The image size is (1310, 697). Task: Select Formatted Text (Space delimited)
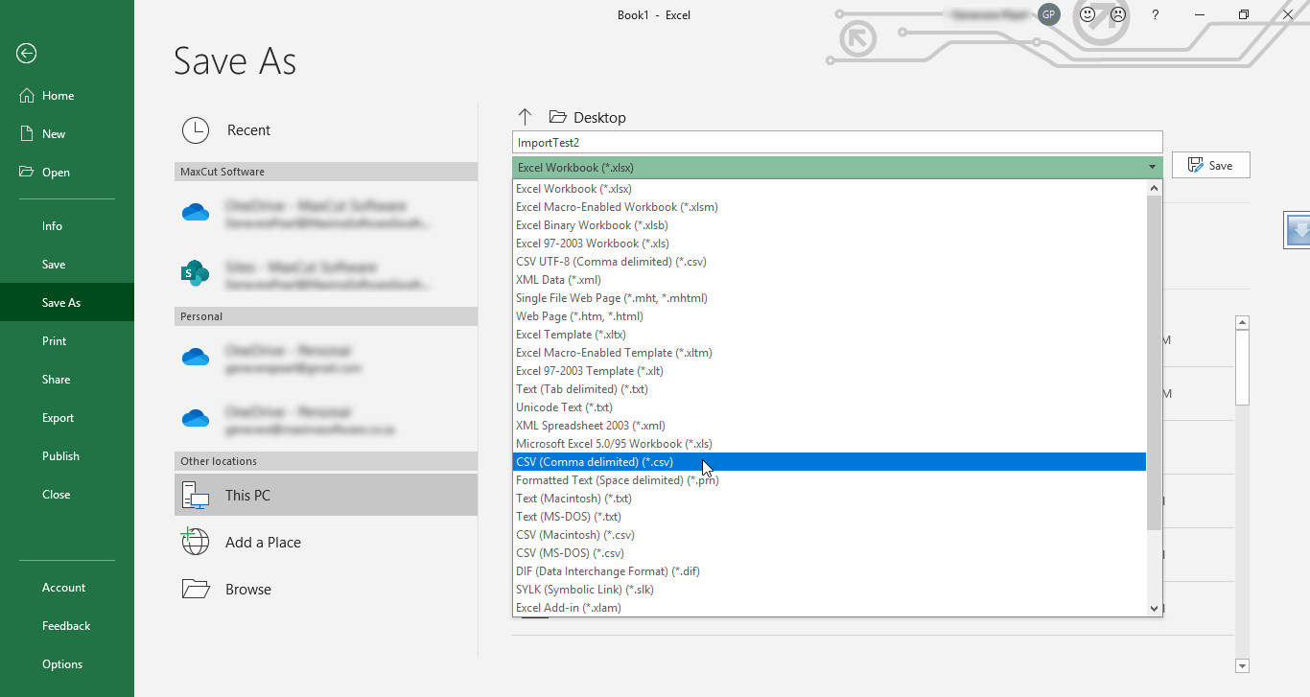click(x=830, y=480)
